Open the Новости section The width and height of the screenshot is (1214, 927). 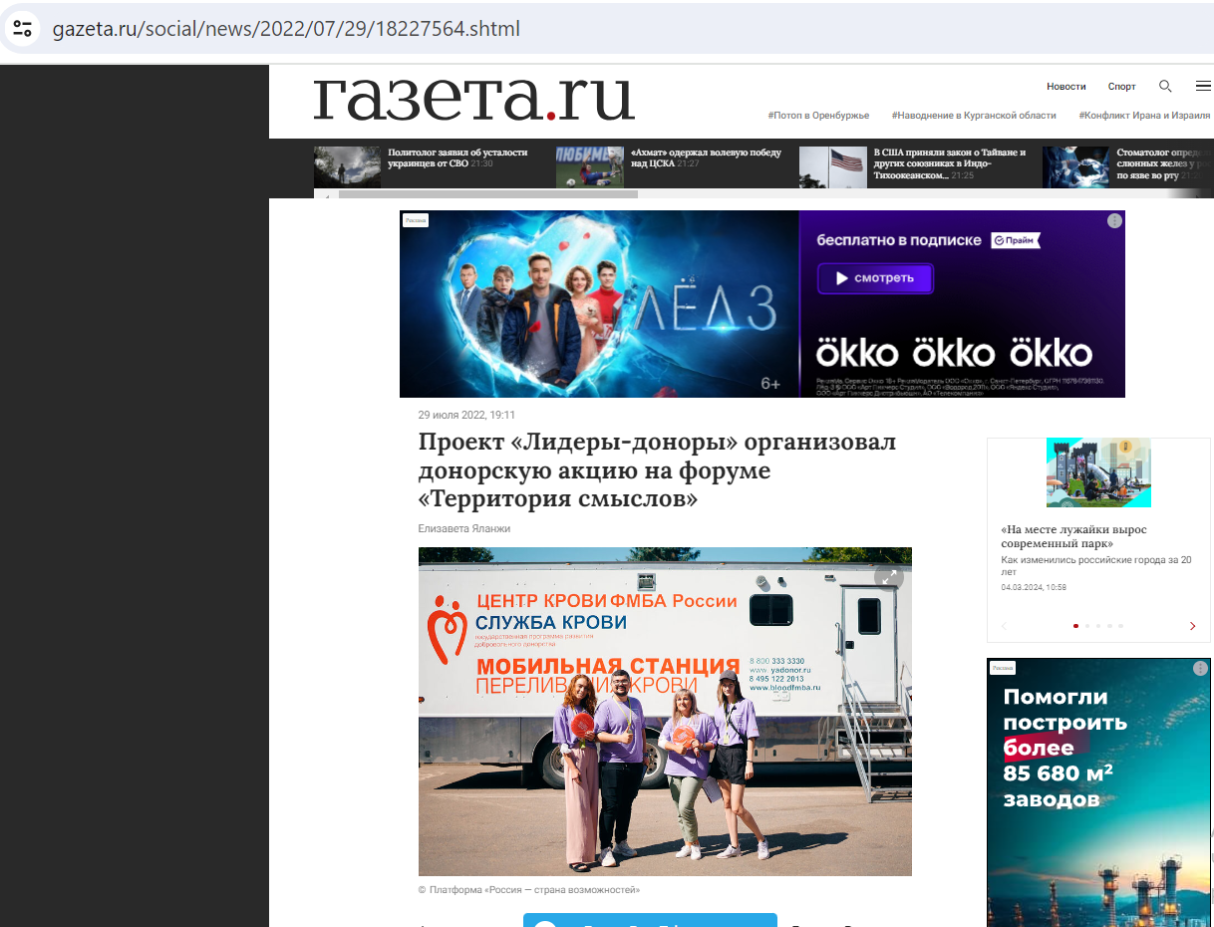click(x=1066, y=87)
